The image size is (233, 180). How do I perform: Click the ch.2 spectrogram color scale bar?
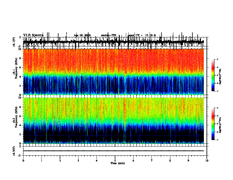[213, 124]
